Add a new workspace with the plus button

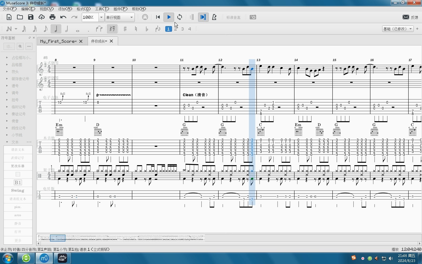pyautogui.click(x=417, y=29)
